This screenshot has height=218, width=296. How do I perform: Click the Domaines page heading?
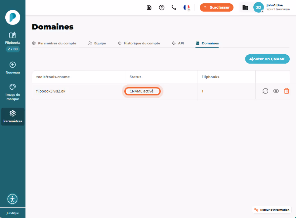pyautogui.click(x=53, y=27)
